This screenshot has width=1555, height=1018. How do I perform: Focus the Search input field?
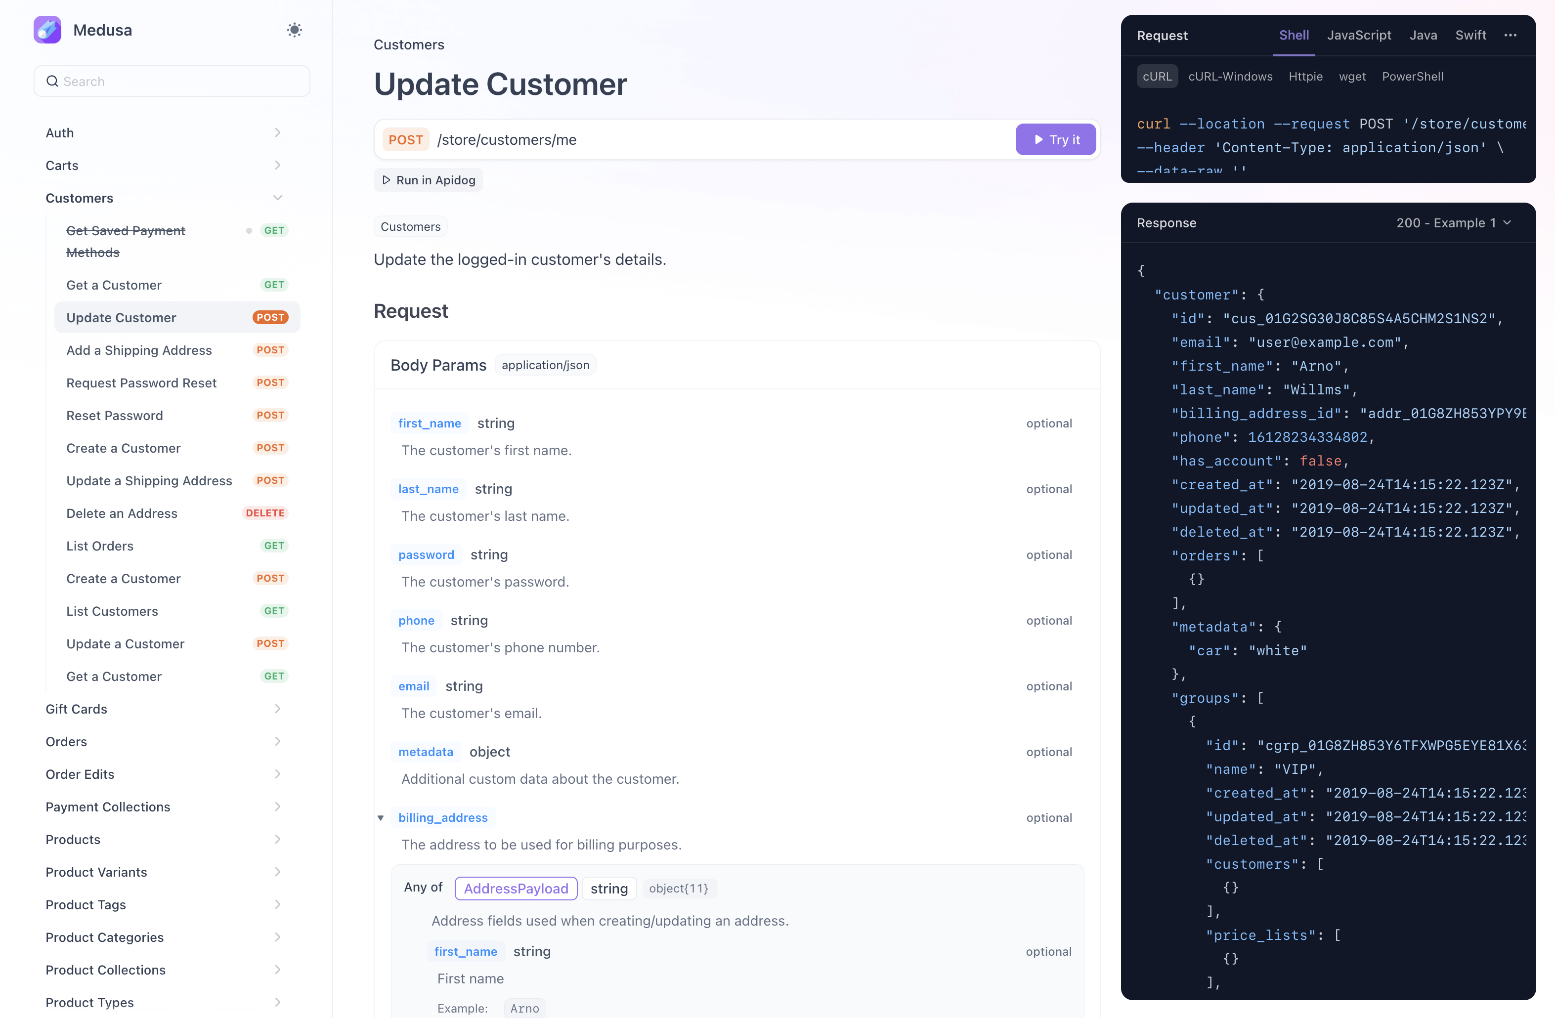pos(172,81)
